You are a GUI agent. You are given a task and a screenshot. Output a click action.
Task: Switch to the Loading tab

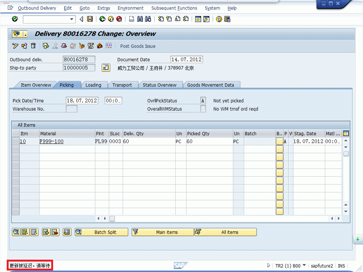click(x=93, y=85)
